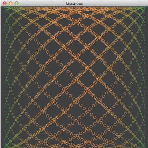
Task: Close the Lissajous window
Action: pos(5,3)
